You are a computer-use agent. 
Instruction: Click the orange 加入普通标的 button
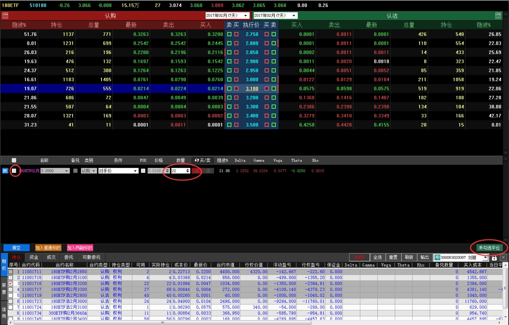[48, 248]
